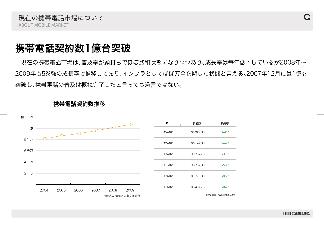This screenshot has height=229, width=324.
Task: Select the x-axis label 2006 under the chart
Action: click(78, 190)
